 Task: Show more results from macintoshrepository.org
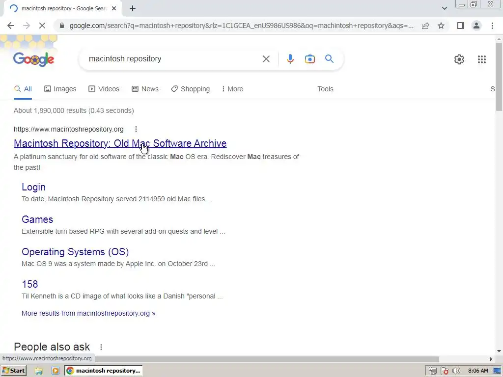coord(88,314)
